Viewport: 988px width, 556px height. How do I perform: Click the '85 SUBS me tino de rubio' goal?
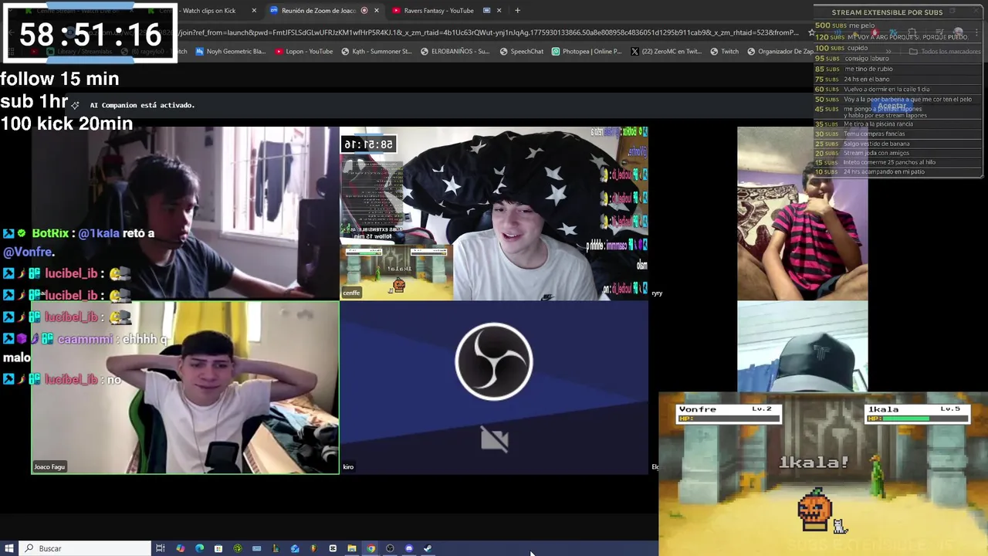tap(854, 69)
